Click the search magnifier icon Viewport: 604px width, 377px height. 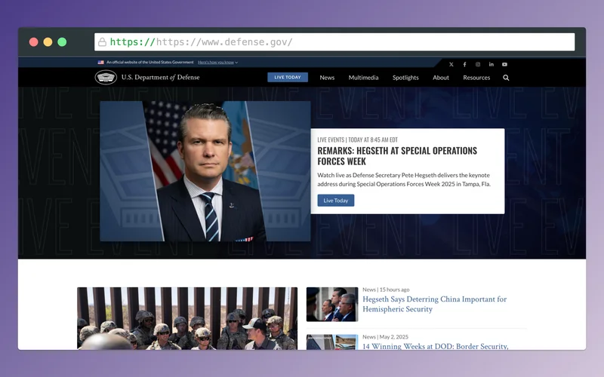506,78
